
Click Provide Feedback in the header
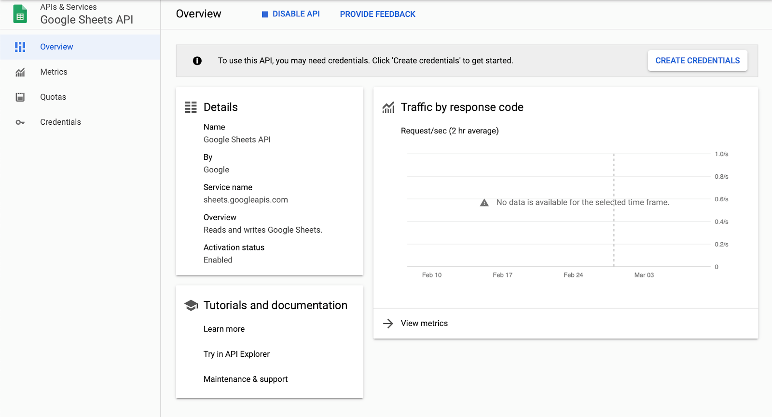[x=377, y=14]
